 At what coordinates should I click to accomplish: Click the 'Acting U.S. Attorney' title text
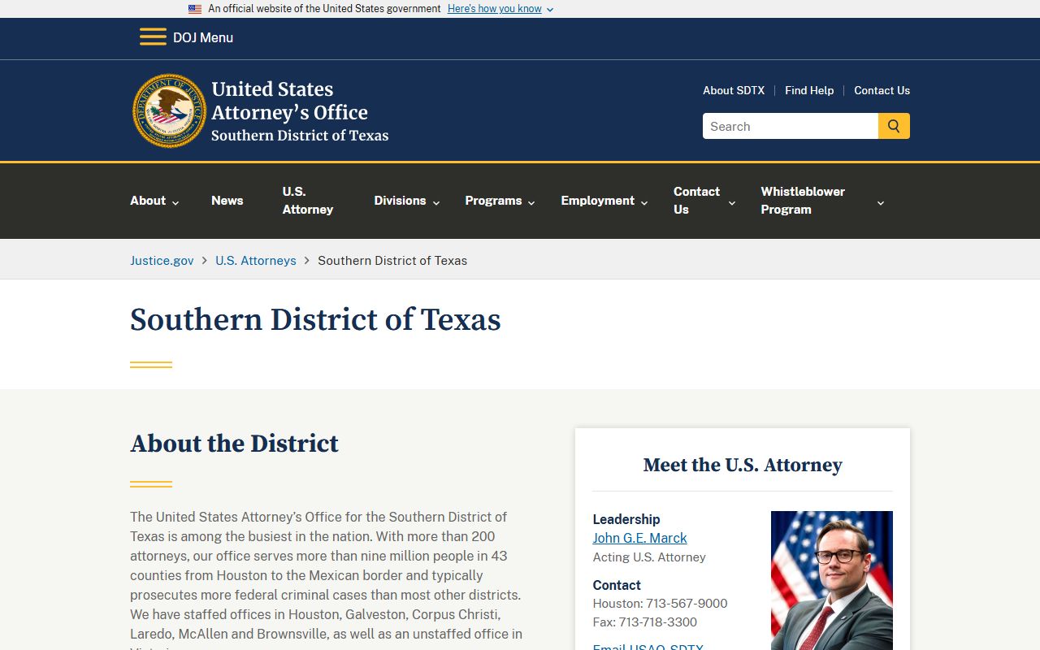649,557
